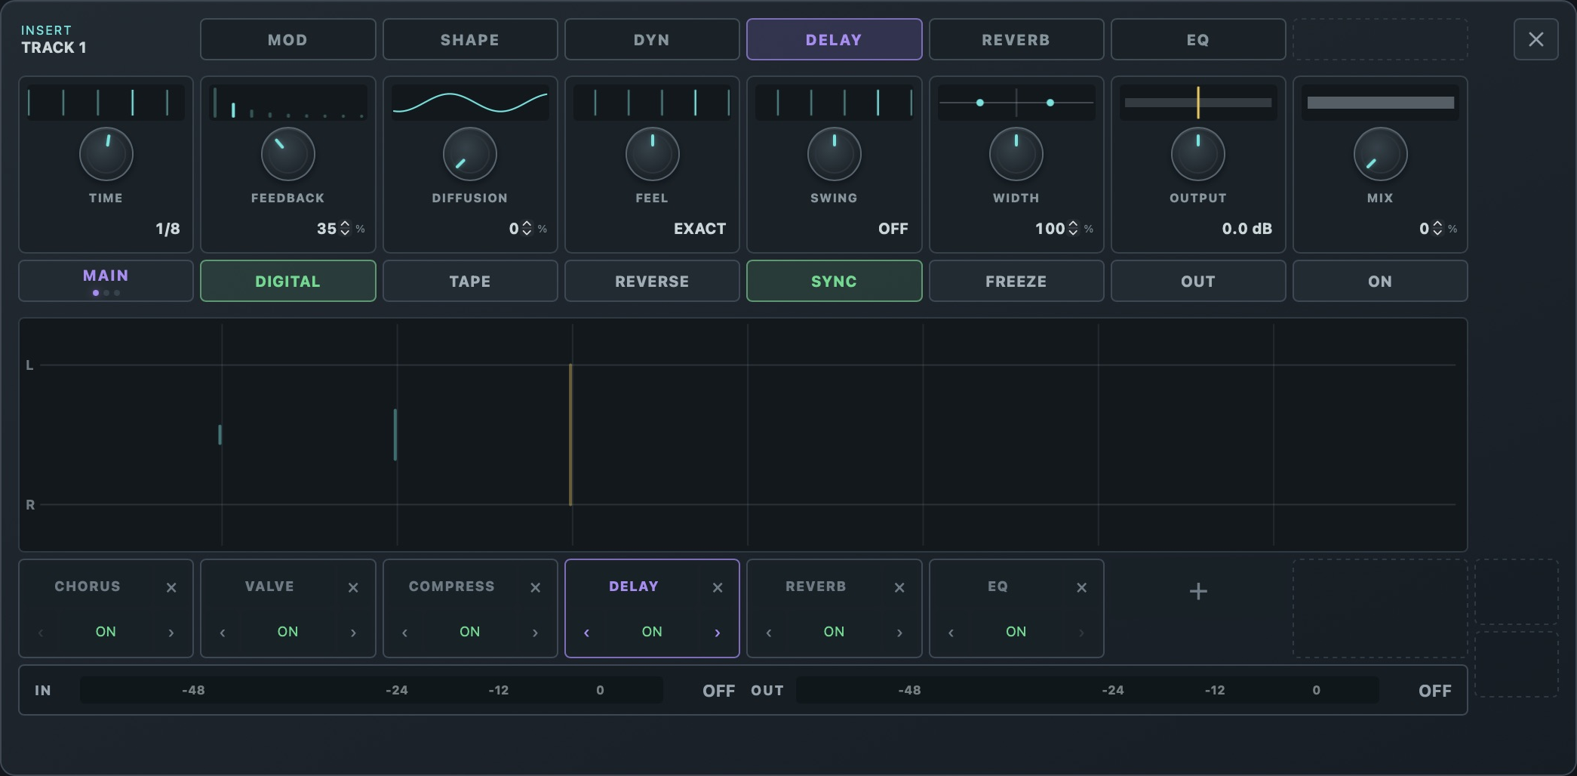The image size is (1577, 776).
Task: Enable FREEZE on the delay
Action: [1016, 281]
